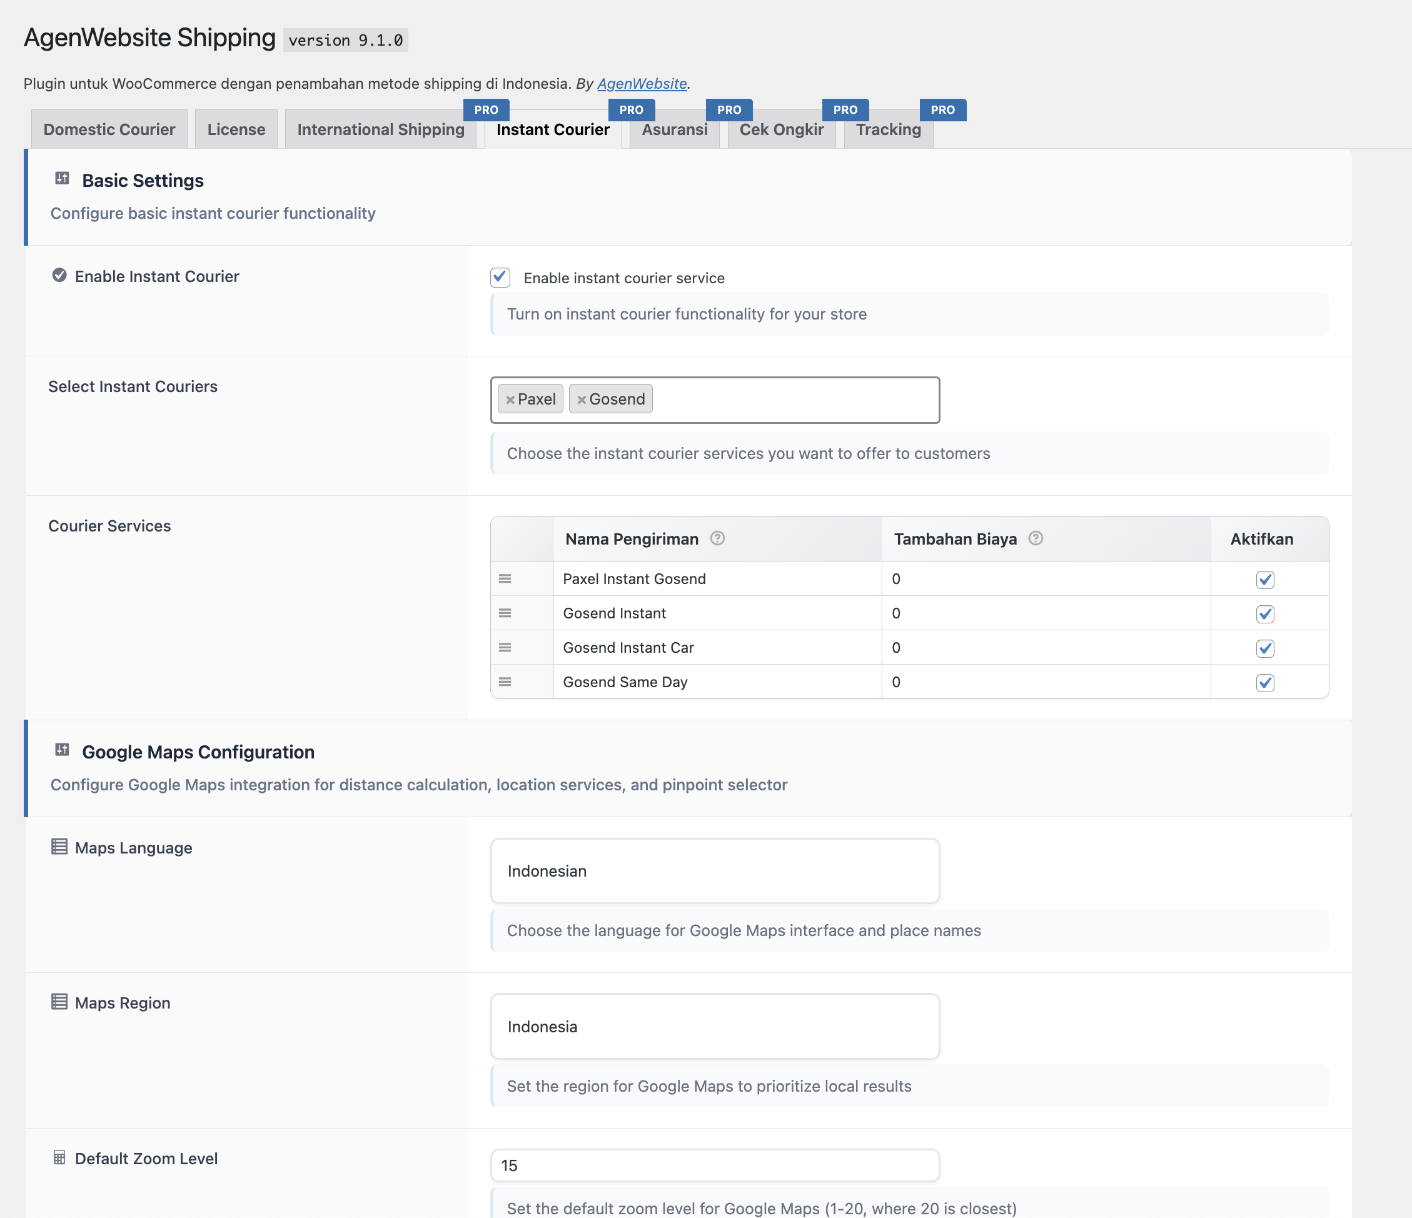Image resolution: width=1412 pixels, height=1218 pixels.
Task: Click the Google Maps Configuration heading
Action: (198, 752)
